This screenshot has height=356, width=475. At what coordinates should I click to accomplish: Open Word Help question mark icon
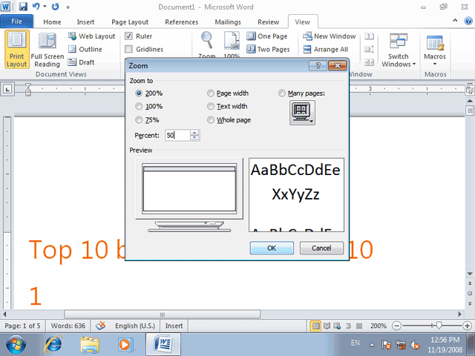pyautogui.click(x=468, y=21)
